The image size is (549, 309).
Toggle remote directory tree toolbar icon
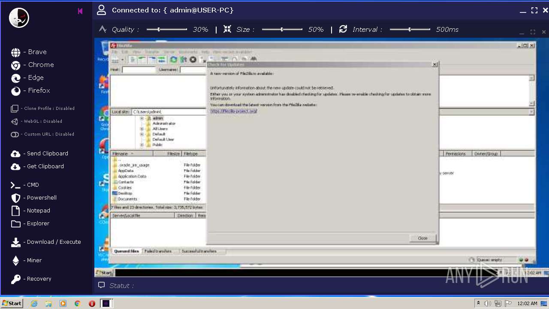[x=152, y=60]
